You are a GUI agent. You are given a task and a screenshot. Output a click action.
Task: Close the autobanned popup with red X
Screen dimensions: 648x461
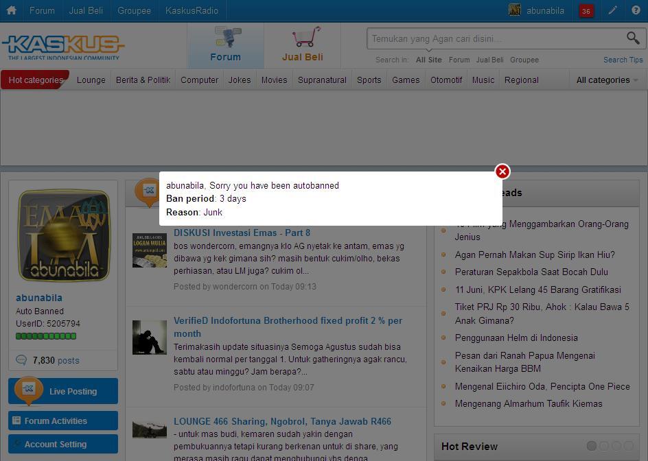tap(502, 172)
